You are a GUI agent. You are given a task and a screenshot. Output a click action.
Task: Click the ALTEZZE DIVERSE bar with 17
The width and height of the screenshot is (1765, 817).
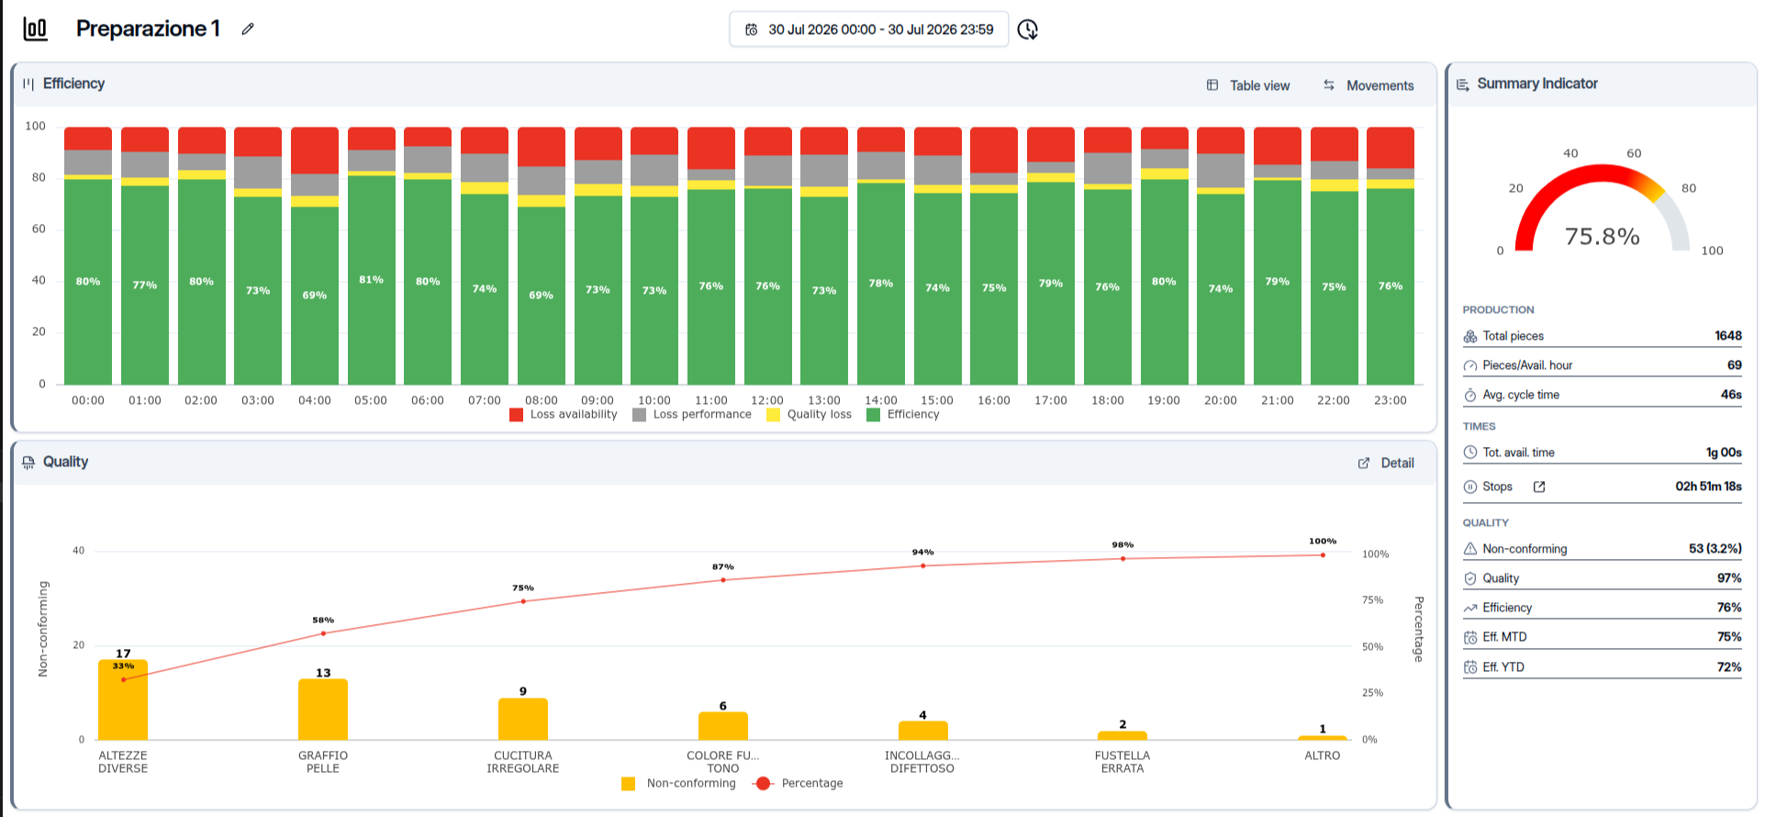[123, 699]
